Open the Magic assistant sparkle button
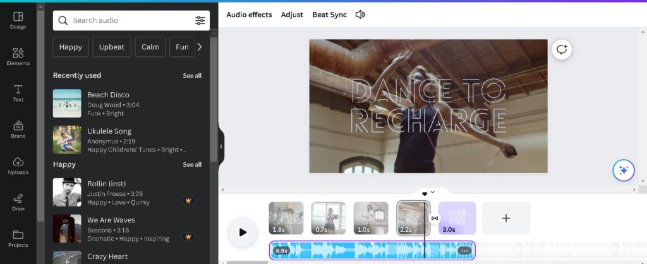 624,170
